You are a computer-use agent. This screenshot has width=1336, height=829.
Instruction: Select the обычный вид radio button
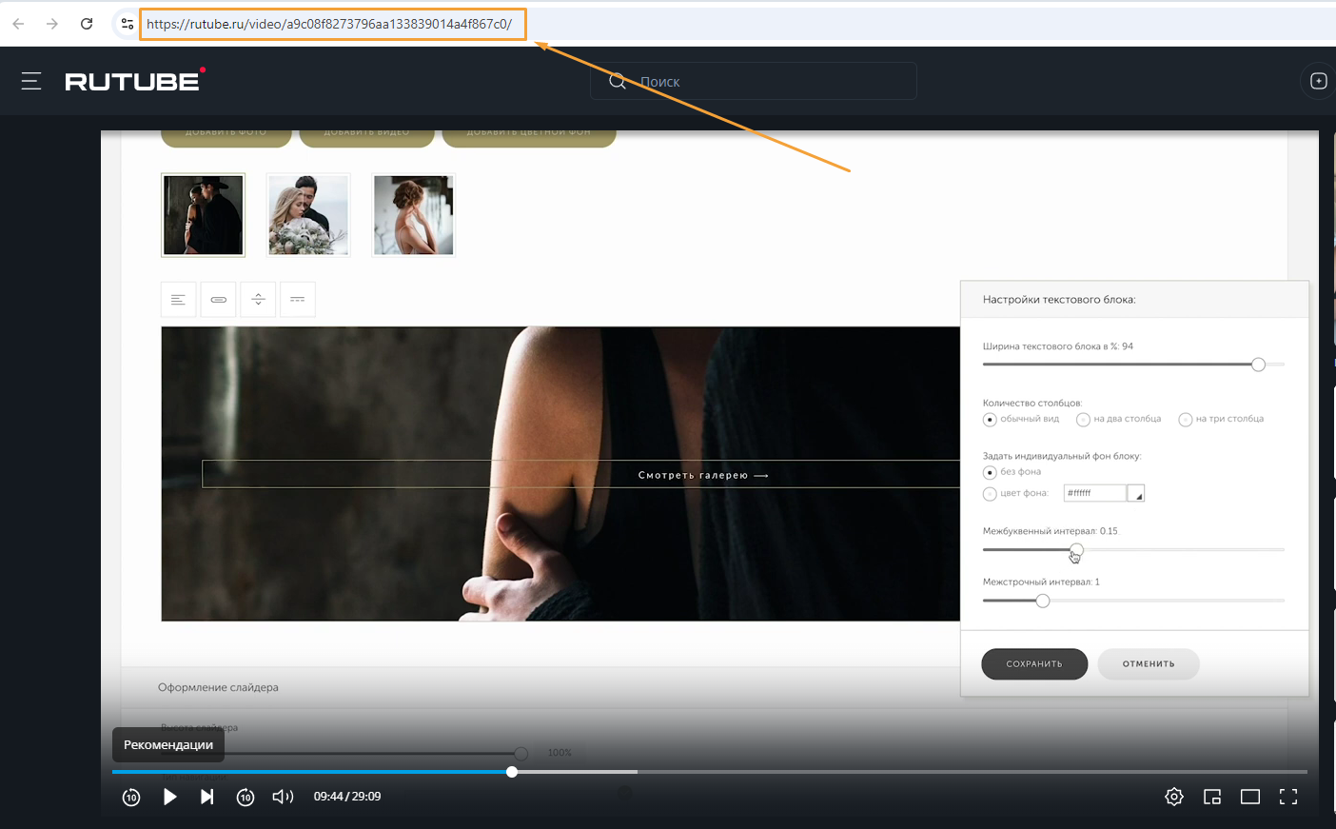[x=990, y=420]
